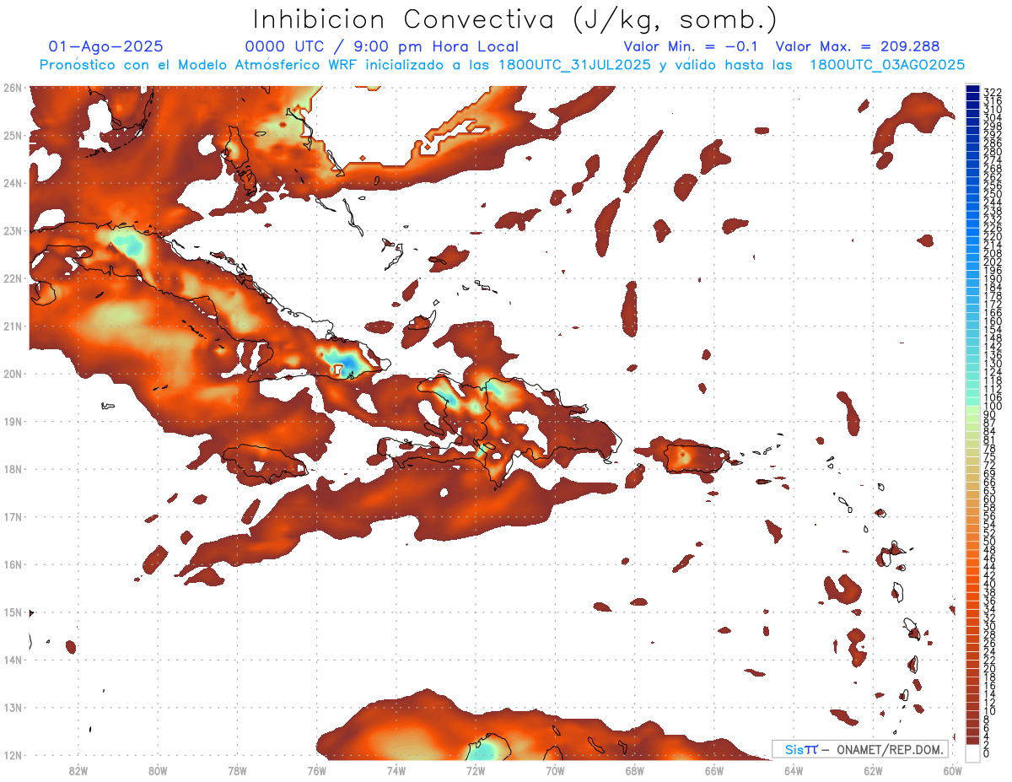Screen dimensions: 1012x782
Task: Click the '72W' longitude label
Action: click(x=476, y=769)
